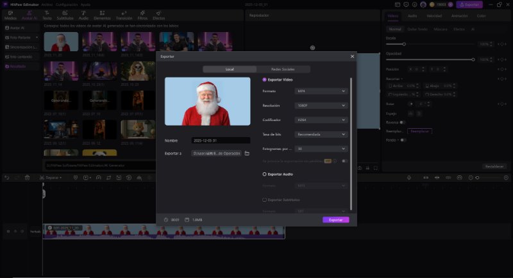Click the message feedback icon in title bar

(x=406, y=4)
